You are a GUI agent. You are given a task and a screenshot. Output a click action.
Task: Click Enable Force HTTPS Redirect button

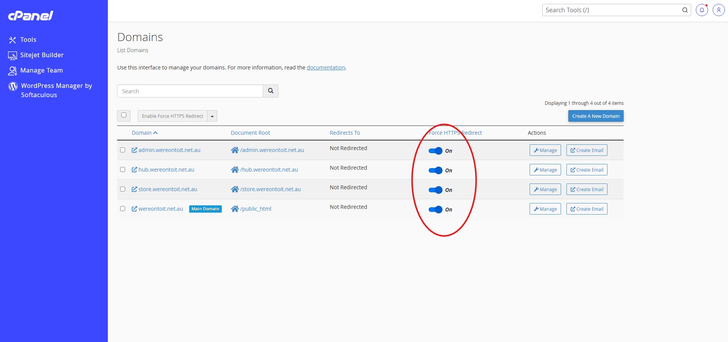pos(172,116)
